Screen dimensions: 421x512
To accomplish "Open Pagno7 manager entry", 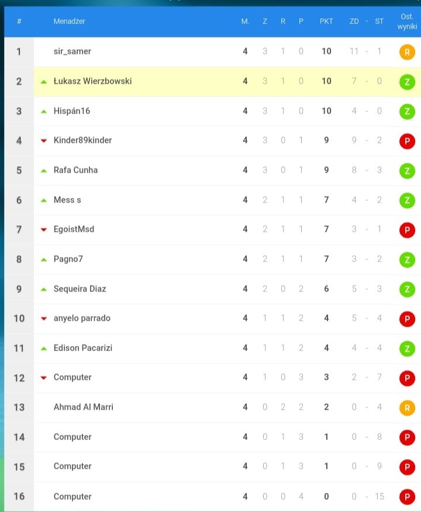I will (68, 259).
